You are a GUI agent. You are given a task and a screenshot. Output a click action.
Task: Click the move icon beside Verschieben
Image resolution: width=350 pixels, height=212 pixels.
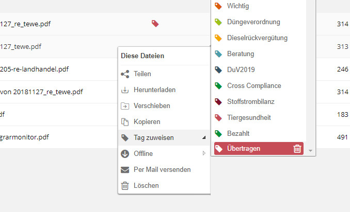click(x=125, y=106)
